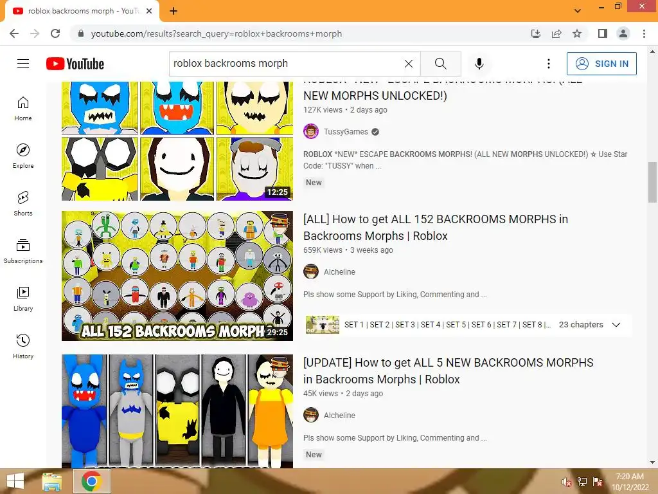Open YouTube settings three-dot menu

tap(549, 64)
